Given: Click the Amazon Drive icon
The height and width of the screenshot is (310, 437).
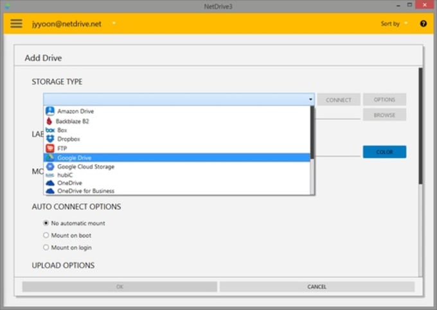Looking at the screenshot, I should click(50, 111).
